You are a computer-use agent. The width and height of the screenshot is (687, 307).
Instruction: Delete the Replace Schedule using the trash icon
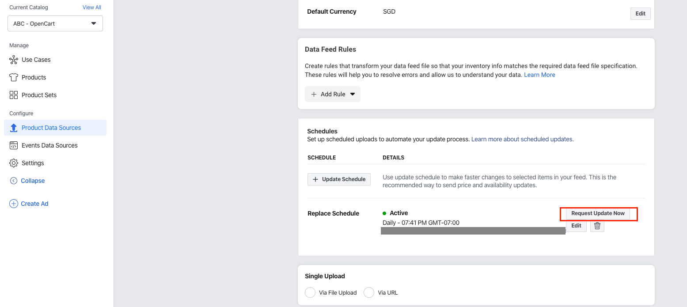(x=597, y=226)
